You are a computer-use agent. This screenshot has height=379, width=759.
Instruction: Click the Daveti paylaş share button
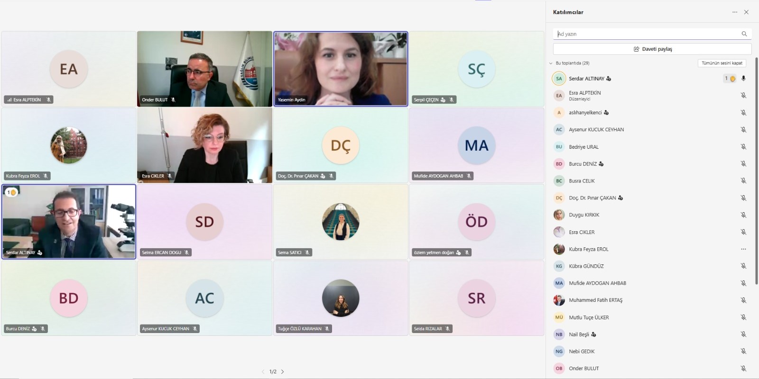[x=652, y=49]
